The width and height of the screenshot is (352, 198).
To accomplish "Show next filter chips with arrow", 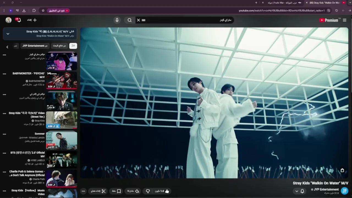I will [7, 47].
